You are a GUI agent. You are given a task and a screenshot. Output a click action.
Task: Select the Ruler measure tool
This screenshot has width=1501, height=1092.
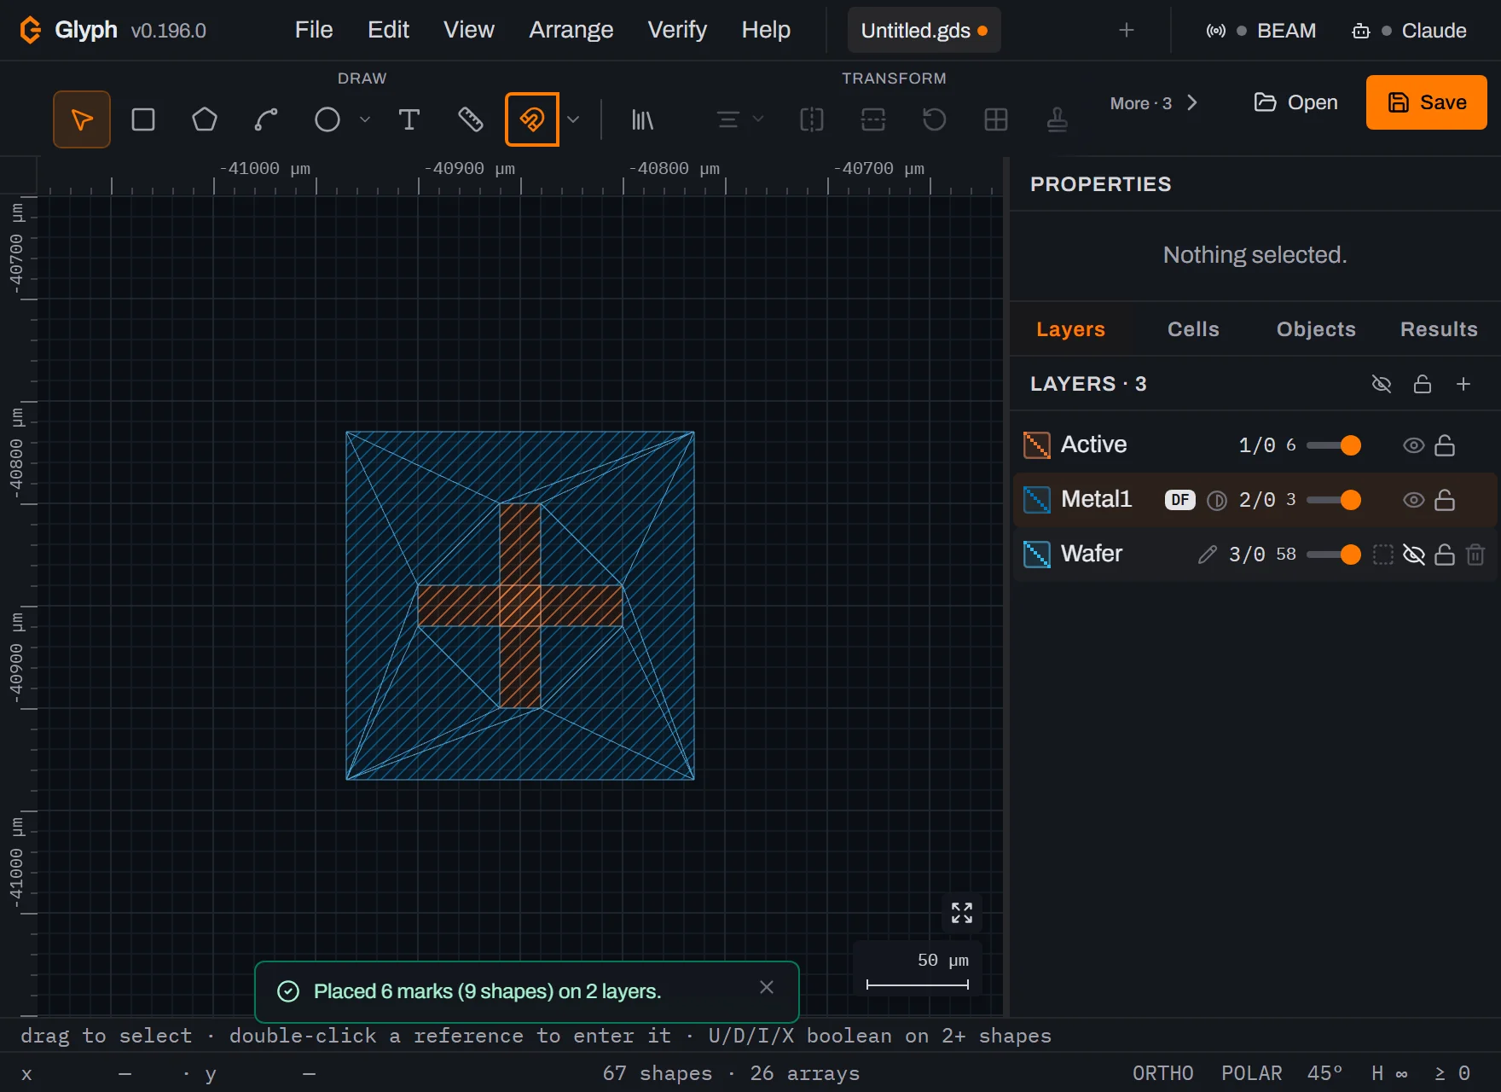click(471, 119)
